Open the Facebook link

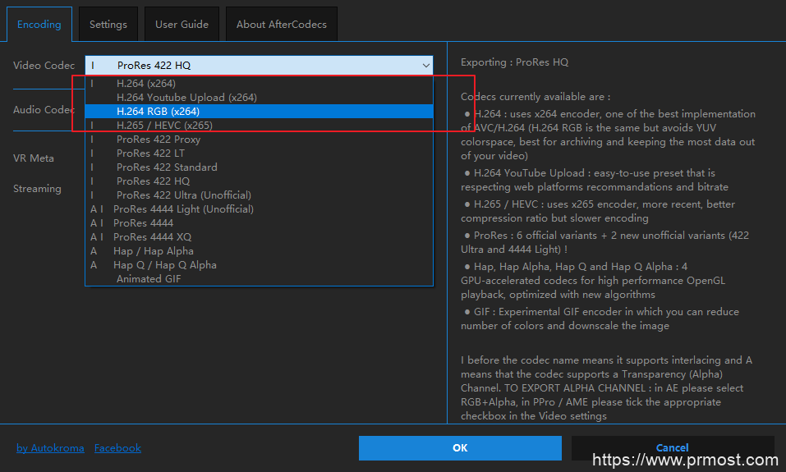(x=117, y=448)
